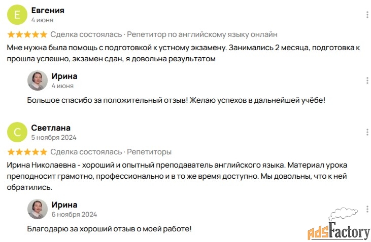This screenshot has height=242, width=371.
Task: Open the 'Репетиторы' category link
Action: point(149,152)
